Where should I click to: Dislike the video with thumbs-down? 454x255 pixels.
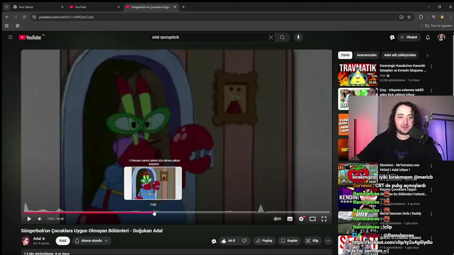pos(244,241)
